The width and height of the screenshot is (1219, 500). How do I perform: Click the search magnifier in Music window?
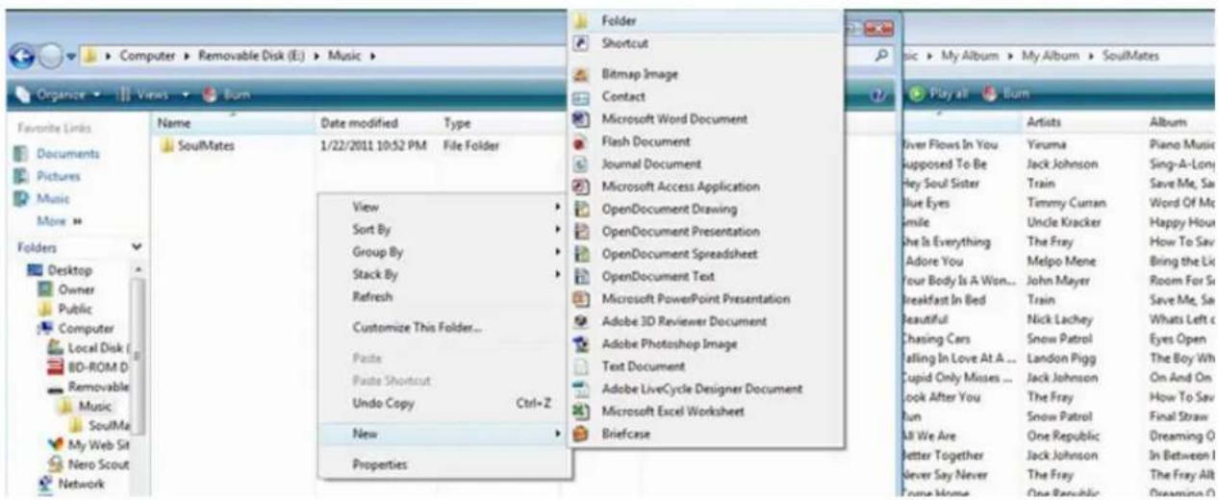click(879, 57)
